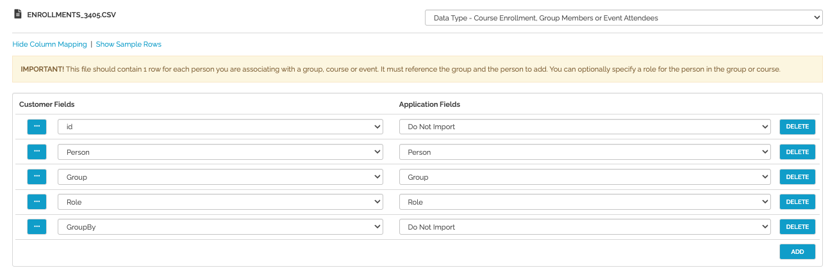The width and height of the screenshot is (837, 275).
Task: Open the id row's Do Not Import dropdown
Action: click(x=584, y=127)
